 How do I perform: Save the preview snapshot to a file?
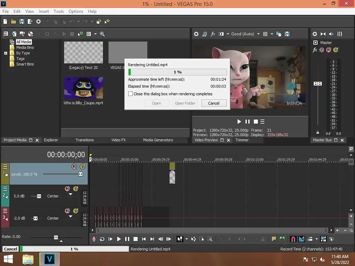(x=287, y=34)
